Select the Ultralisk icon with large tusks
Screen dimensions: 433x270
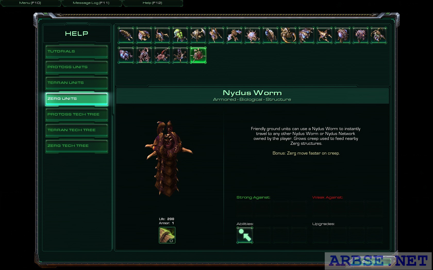point(288,35)
